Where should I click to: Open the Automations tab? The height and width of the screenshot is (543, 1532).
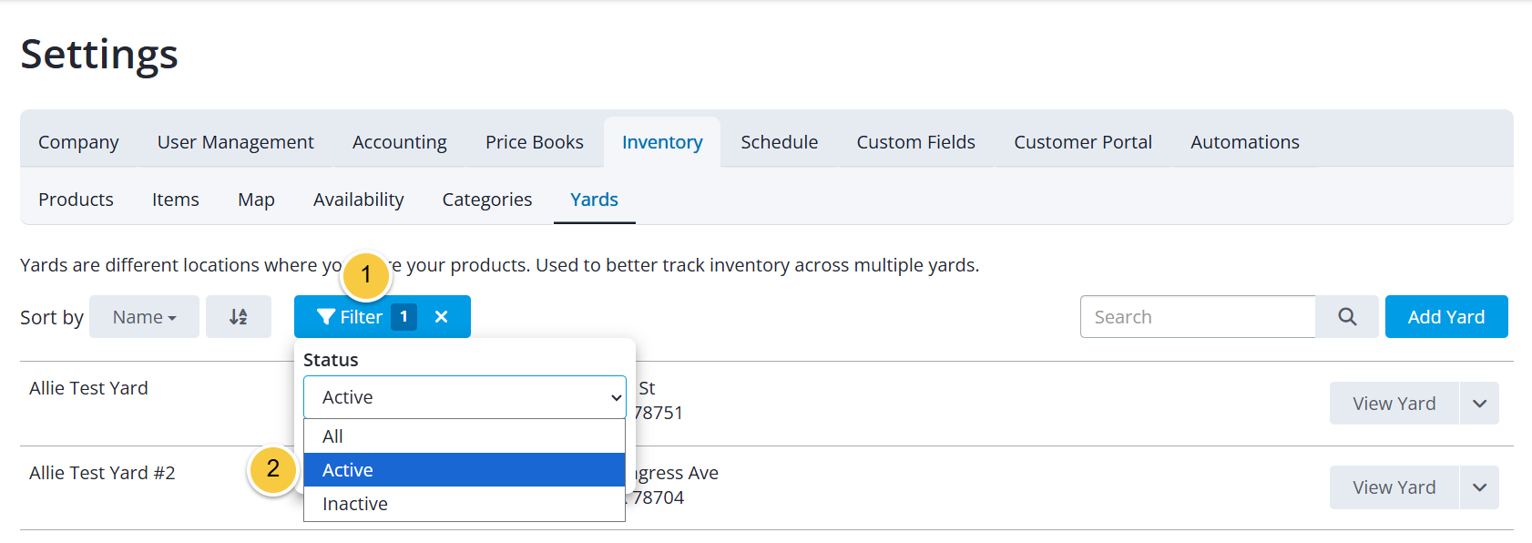pos(1245,142)
